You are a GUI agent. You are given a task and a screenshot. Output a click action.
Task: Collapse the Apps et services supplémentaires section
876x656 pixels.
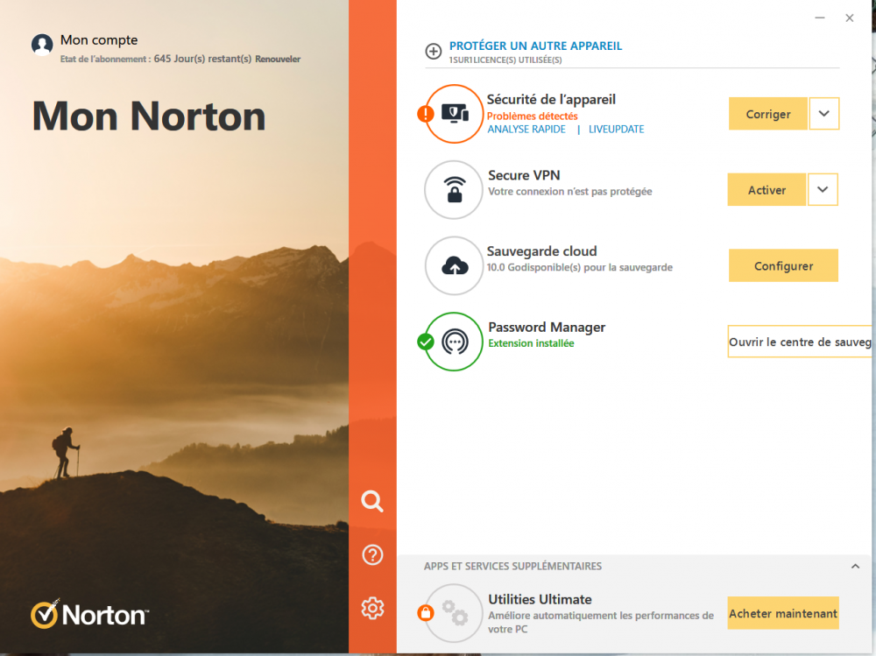(855, 567)
